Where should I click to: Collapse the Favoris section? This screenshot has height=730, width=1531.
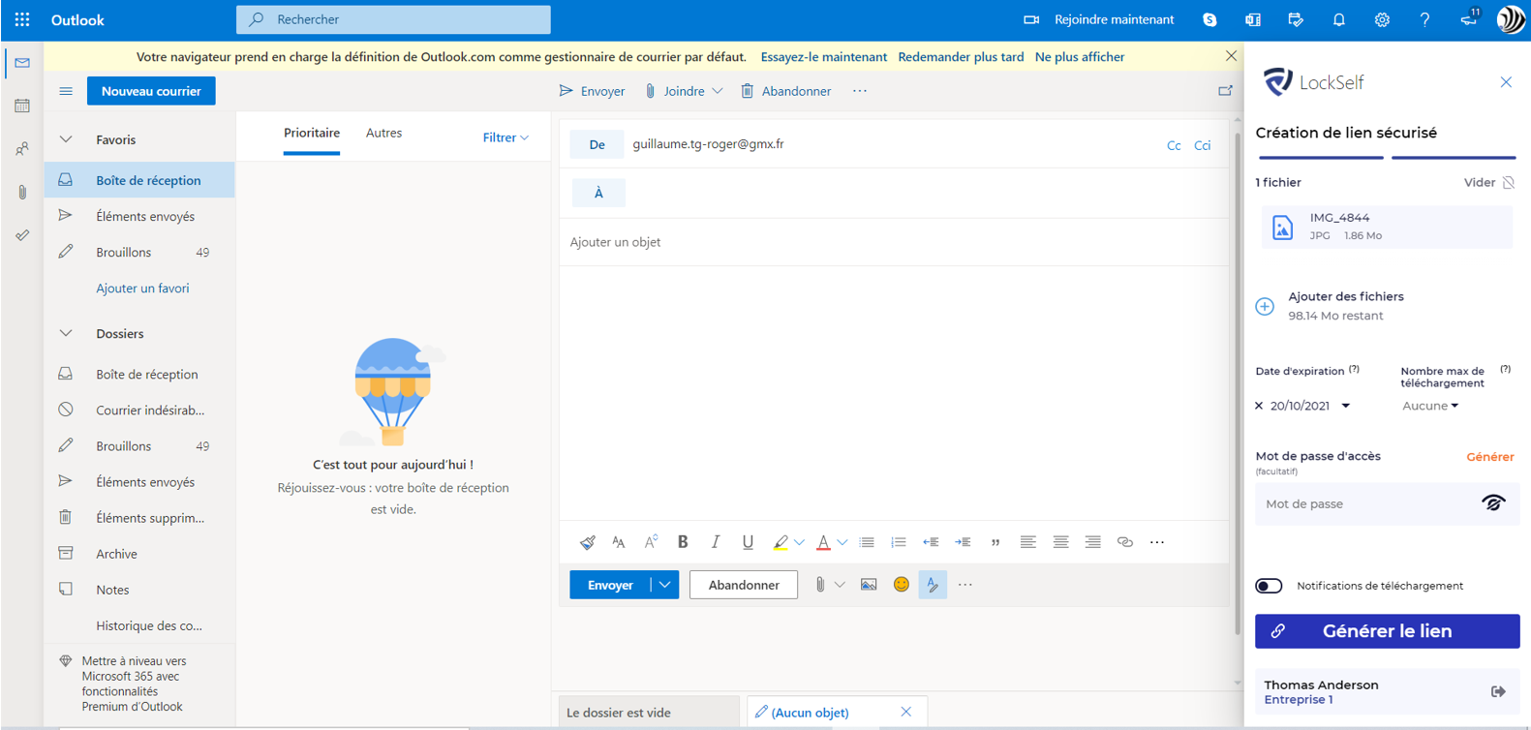pos(66,139)
